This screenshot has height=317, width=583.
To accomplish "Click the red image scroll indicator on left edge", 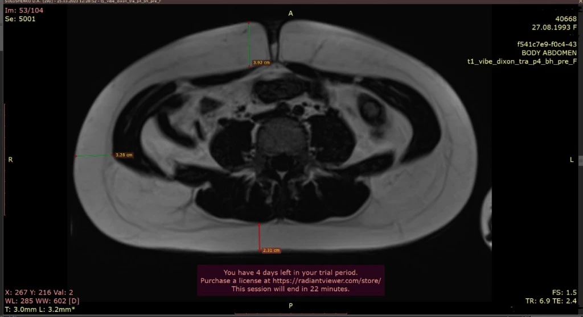I will click(x=5, y=160).
